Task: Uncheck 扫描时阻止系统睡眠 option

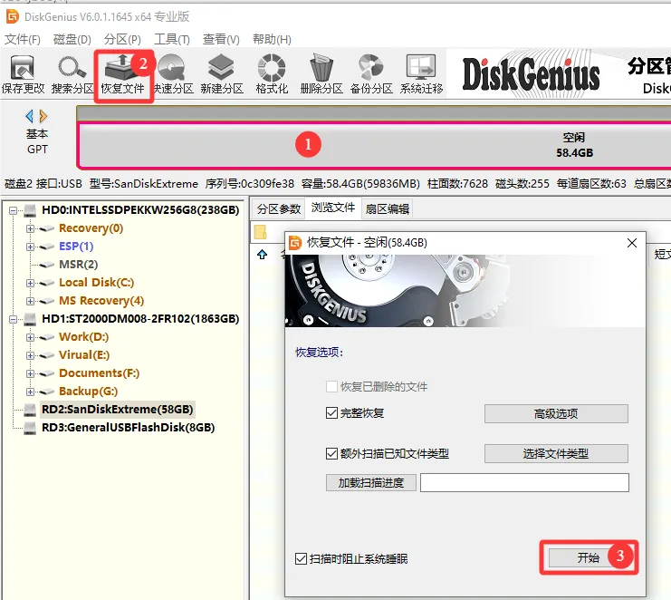Action: pos(301,558)
